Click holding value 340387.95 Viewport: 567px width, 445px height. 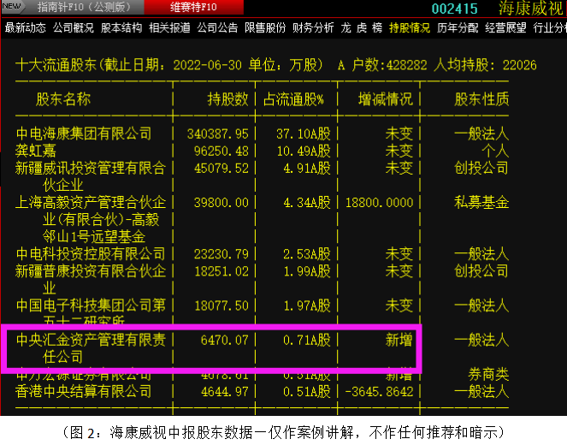[x=218, y=133]
